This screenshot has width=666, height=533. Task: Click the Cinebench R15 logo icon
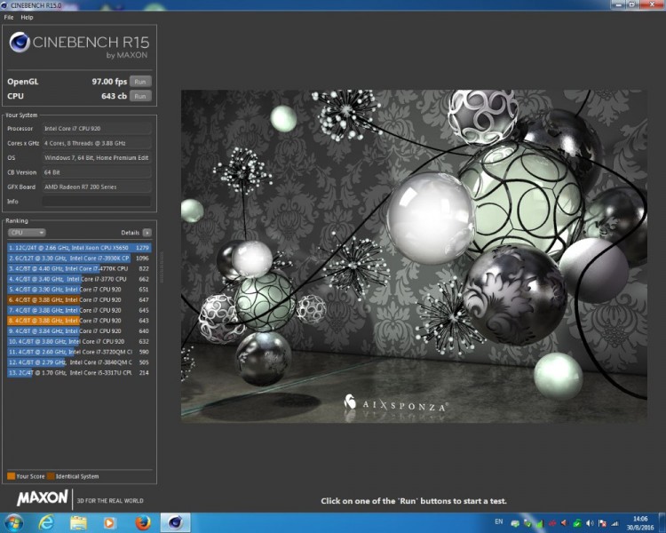click(20, 43)
